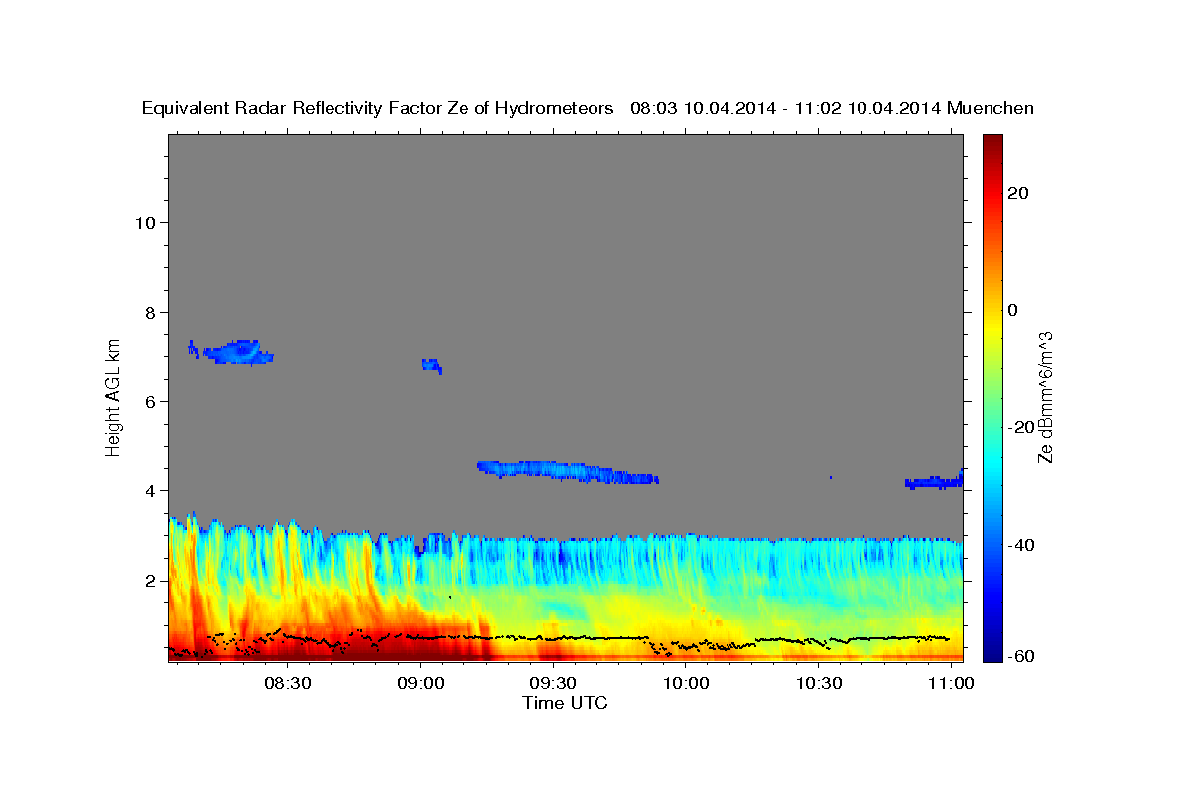Click the '10:30' time tick label
This screenshot has height=794, width=1191.
point(818,684)
